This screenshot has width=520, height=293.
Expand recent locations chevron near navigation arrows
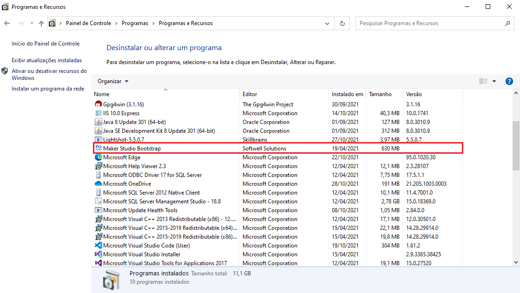[x=32, y=23]
